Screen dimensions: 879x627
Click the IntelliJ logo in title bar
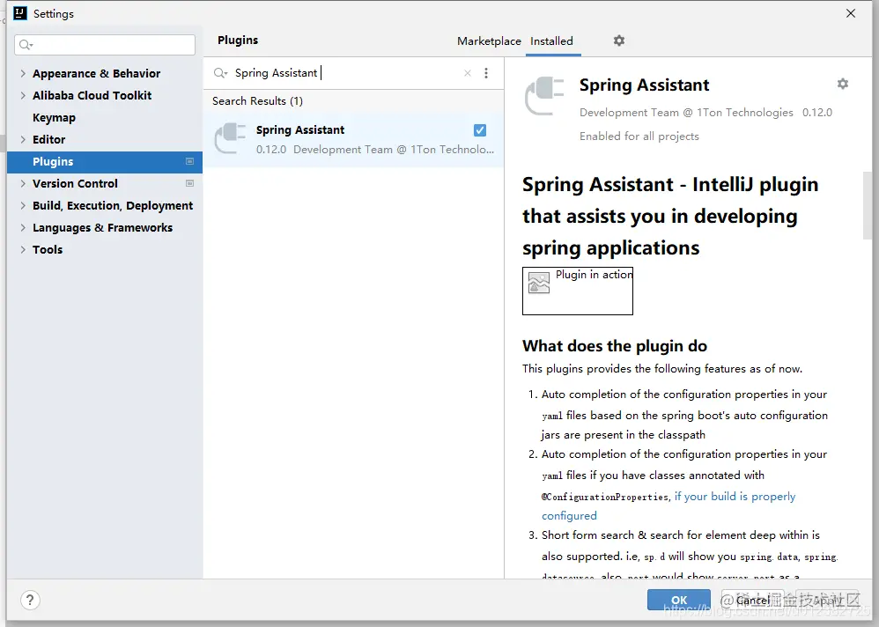tap(20, 13)
